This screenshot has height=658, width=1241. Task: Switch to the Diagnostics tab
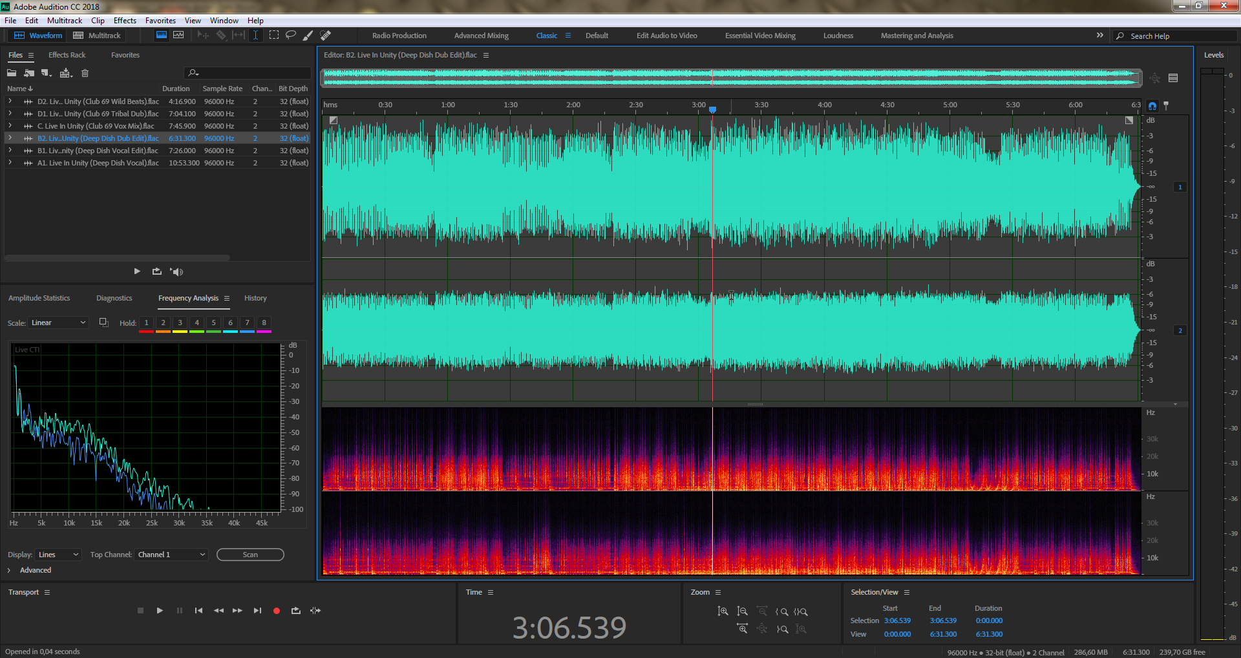pos(114,298)
